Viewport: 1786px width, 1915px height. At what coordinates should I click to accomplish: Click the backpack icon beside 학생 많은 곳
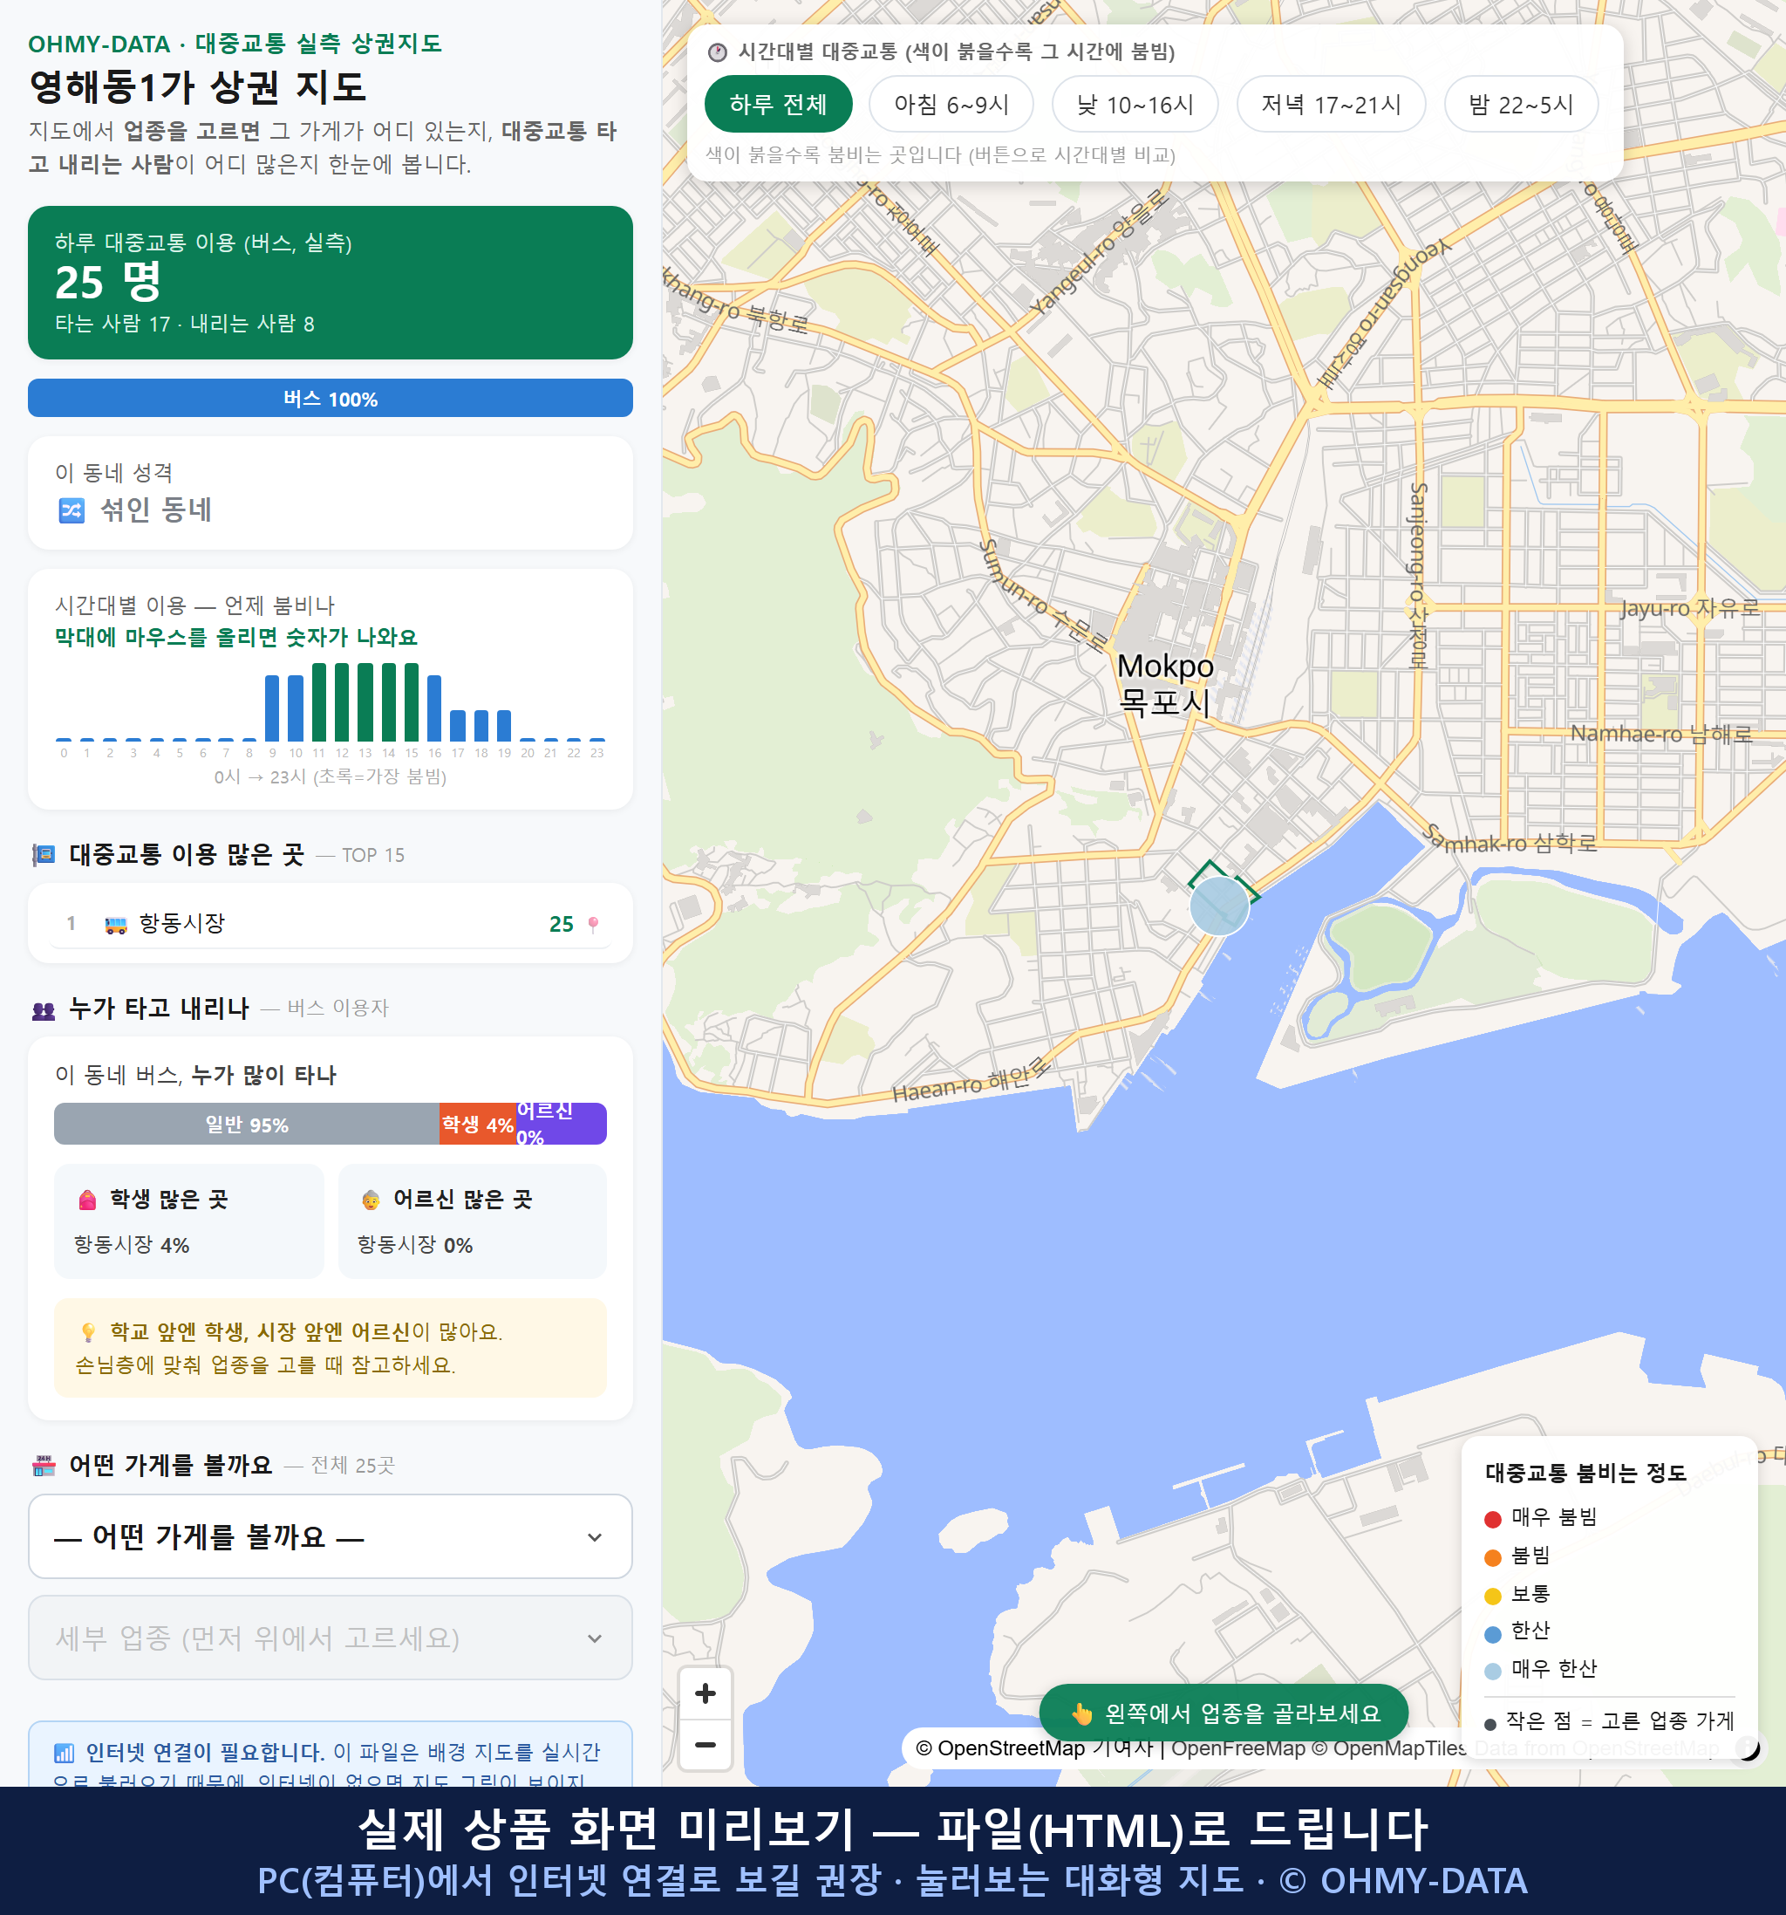point(87,1200)
